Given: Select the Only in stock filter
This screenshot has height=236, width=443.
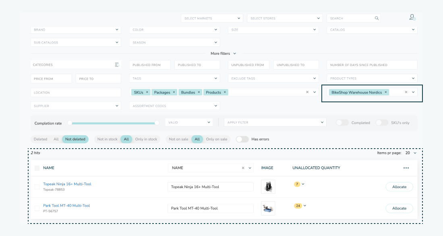Looking at the screenshot, I should pyautogui.click(x=147, y=139).
